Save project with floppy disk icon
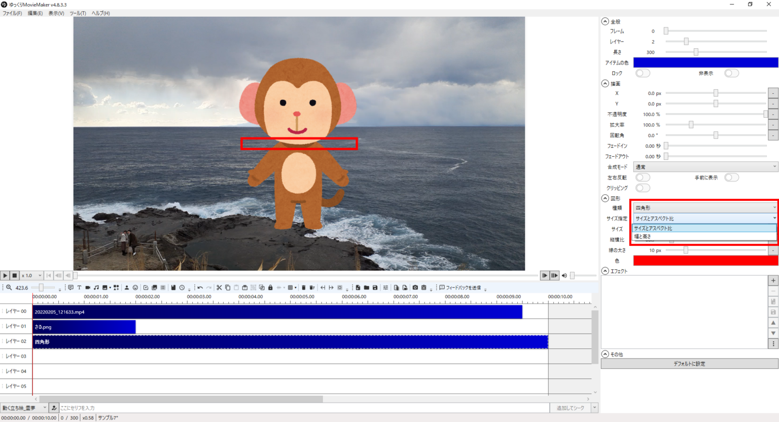The image size is (779, 422). 375,288
